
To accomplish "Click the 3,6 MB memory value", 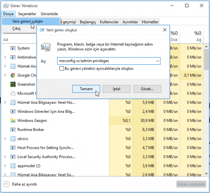I will (x=148, y=166).
